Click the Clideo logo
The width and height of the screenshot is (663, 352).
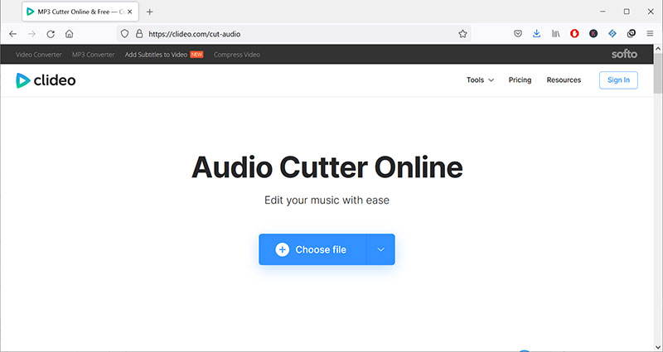point(46,80)
